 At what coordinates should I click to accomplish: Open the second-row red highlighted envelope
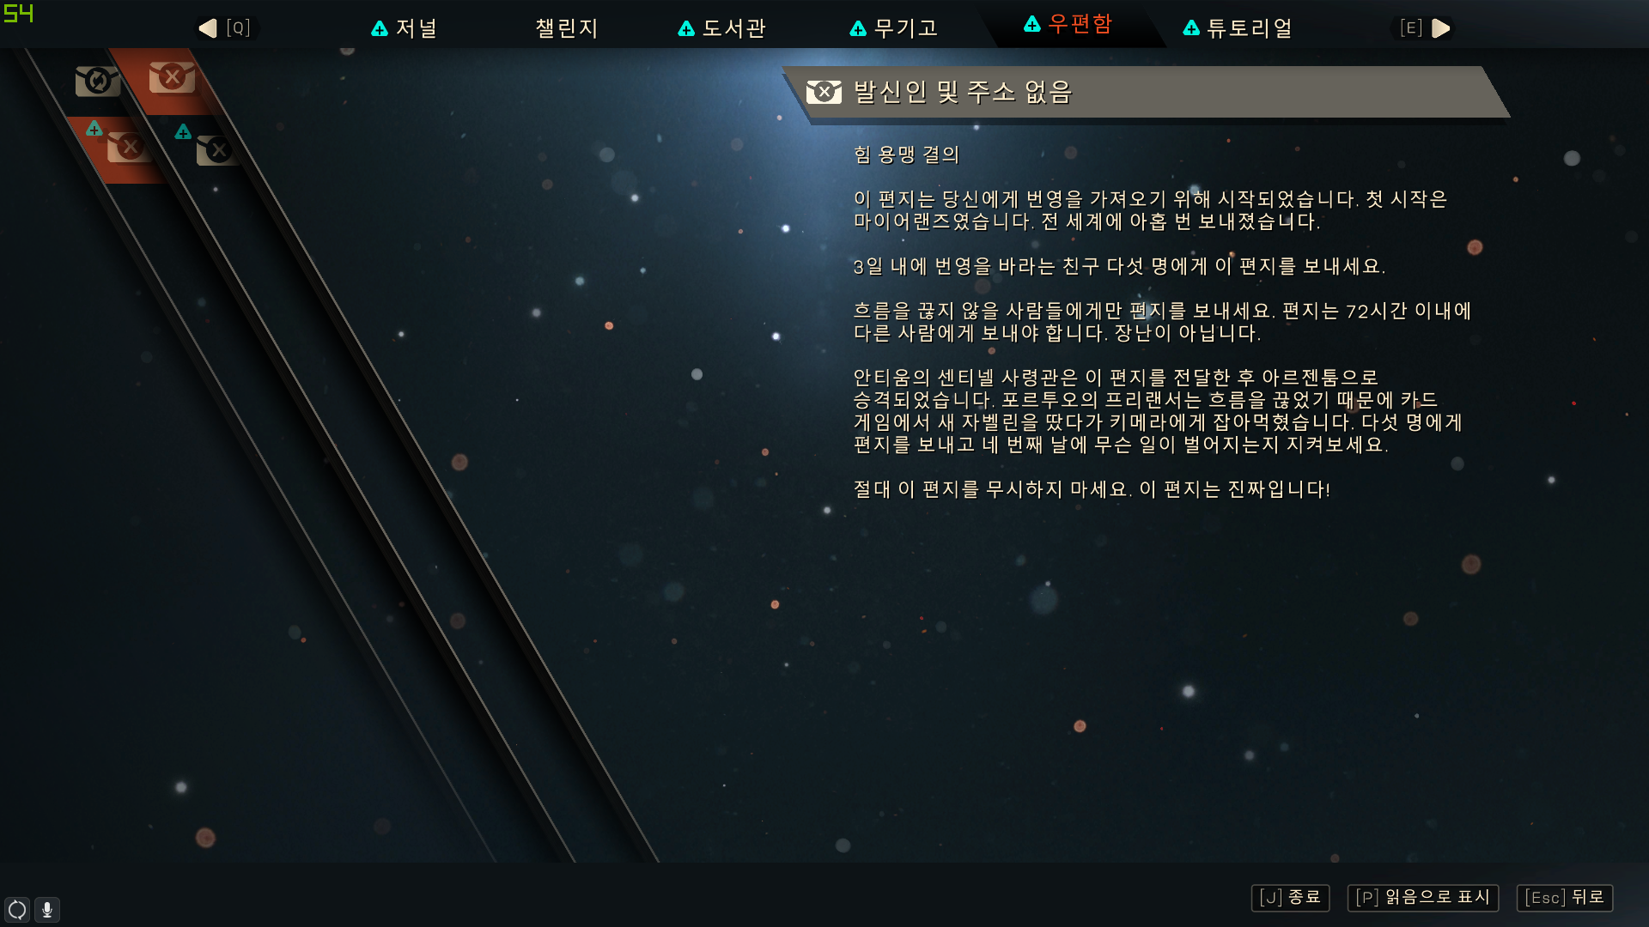129,147
